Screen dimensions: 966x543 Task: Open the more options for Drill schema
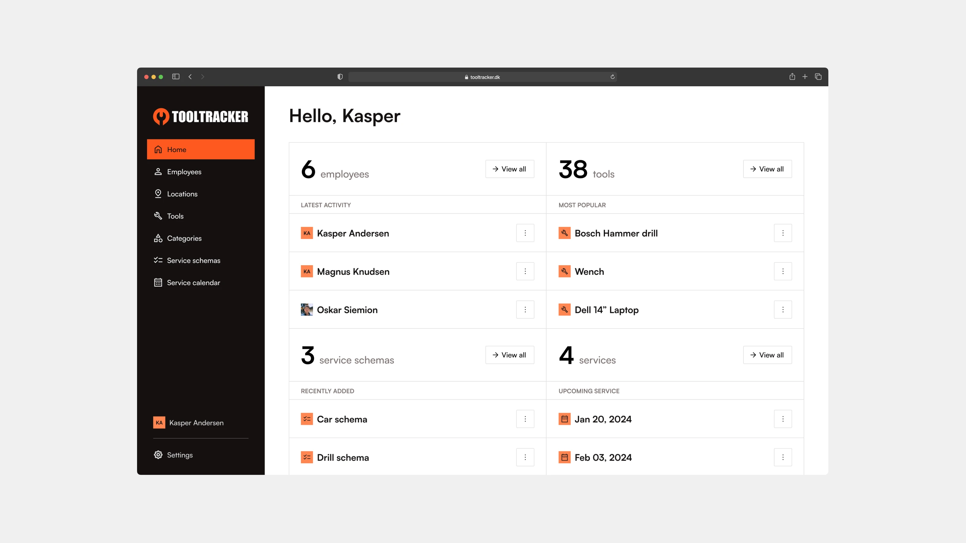pyautogui.click(x=525, y=457)
